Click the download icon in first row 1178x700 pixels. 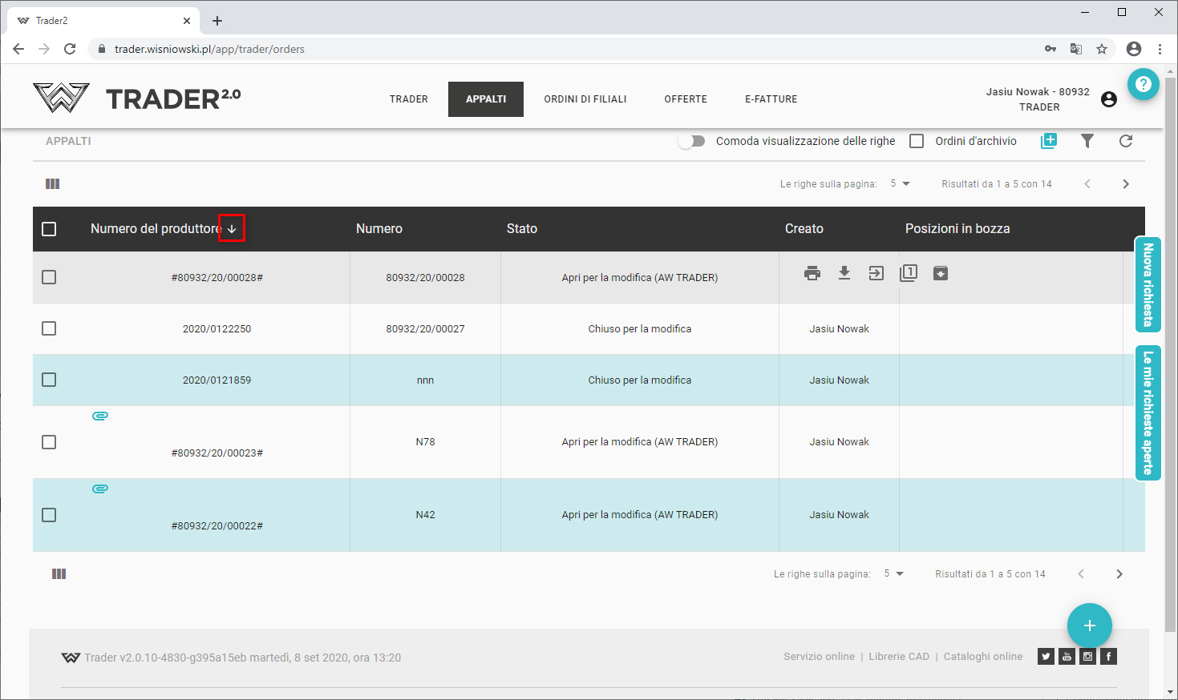coord(844,273)
